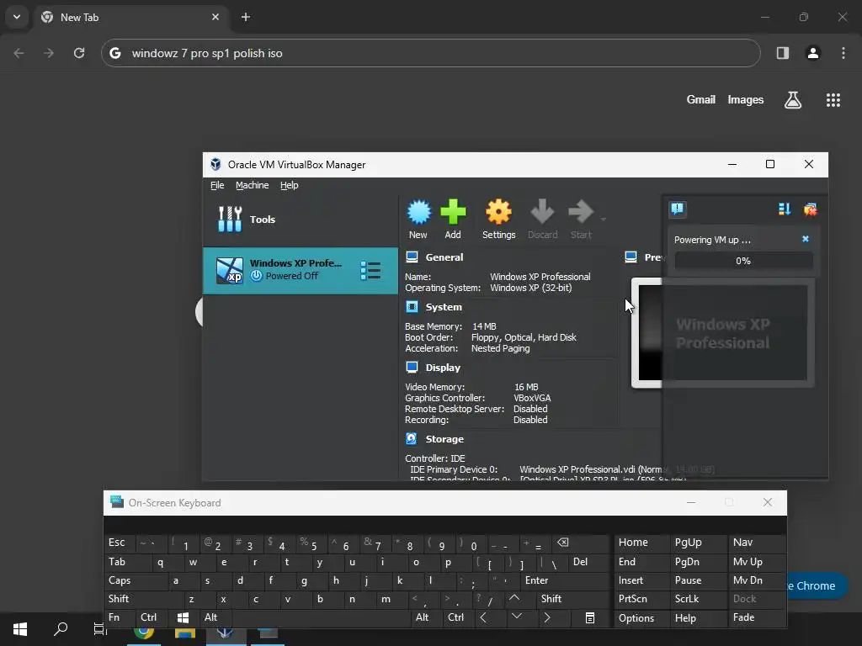
Task: Click the Storage section header
Action: [444, 439]
